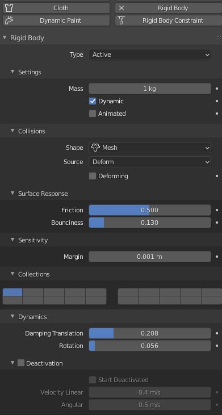Screen dimensions: 222x415
Task: Open the Shape dropdown showing Mesh
Action: (x=150, y=148)
